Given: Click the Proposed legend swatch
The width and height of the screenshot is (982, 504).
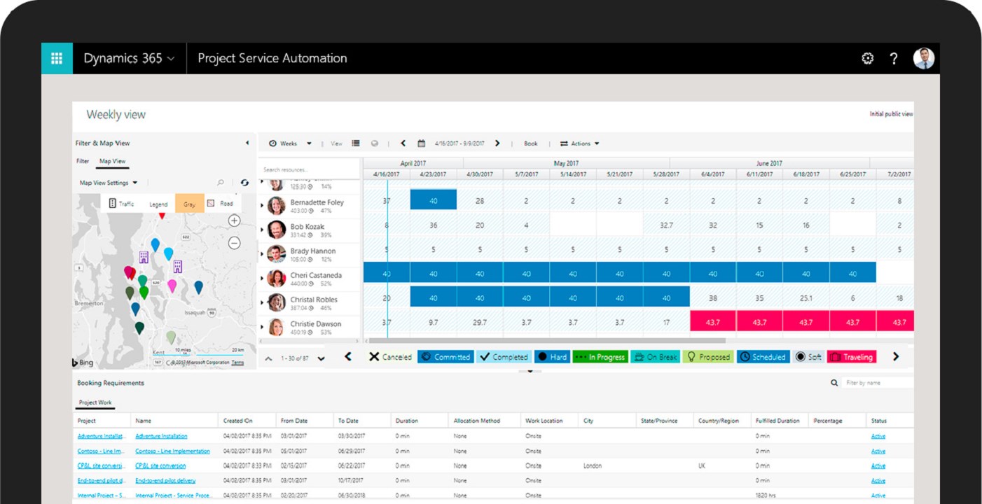Looking at the screenshot, I should (x=708, y=357).
